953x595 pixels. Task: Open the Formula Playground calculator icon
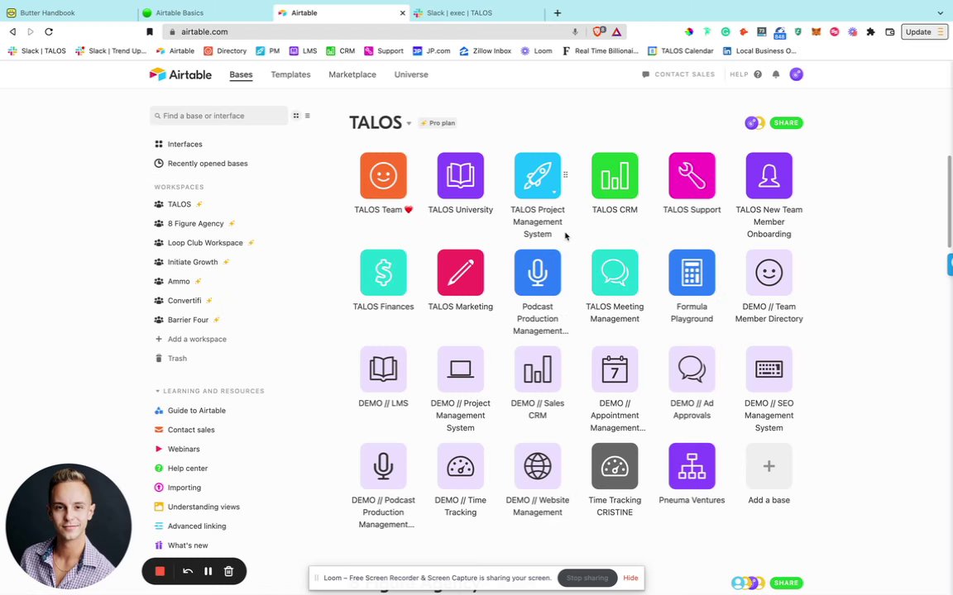(x=692, y=273)
